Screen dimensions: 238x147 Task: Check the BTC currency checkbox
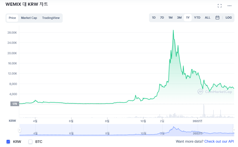30,142
